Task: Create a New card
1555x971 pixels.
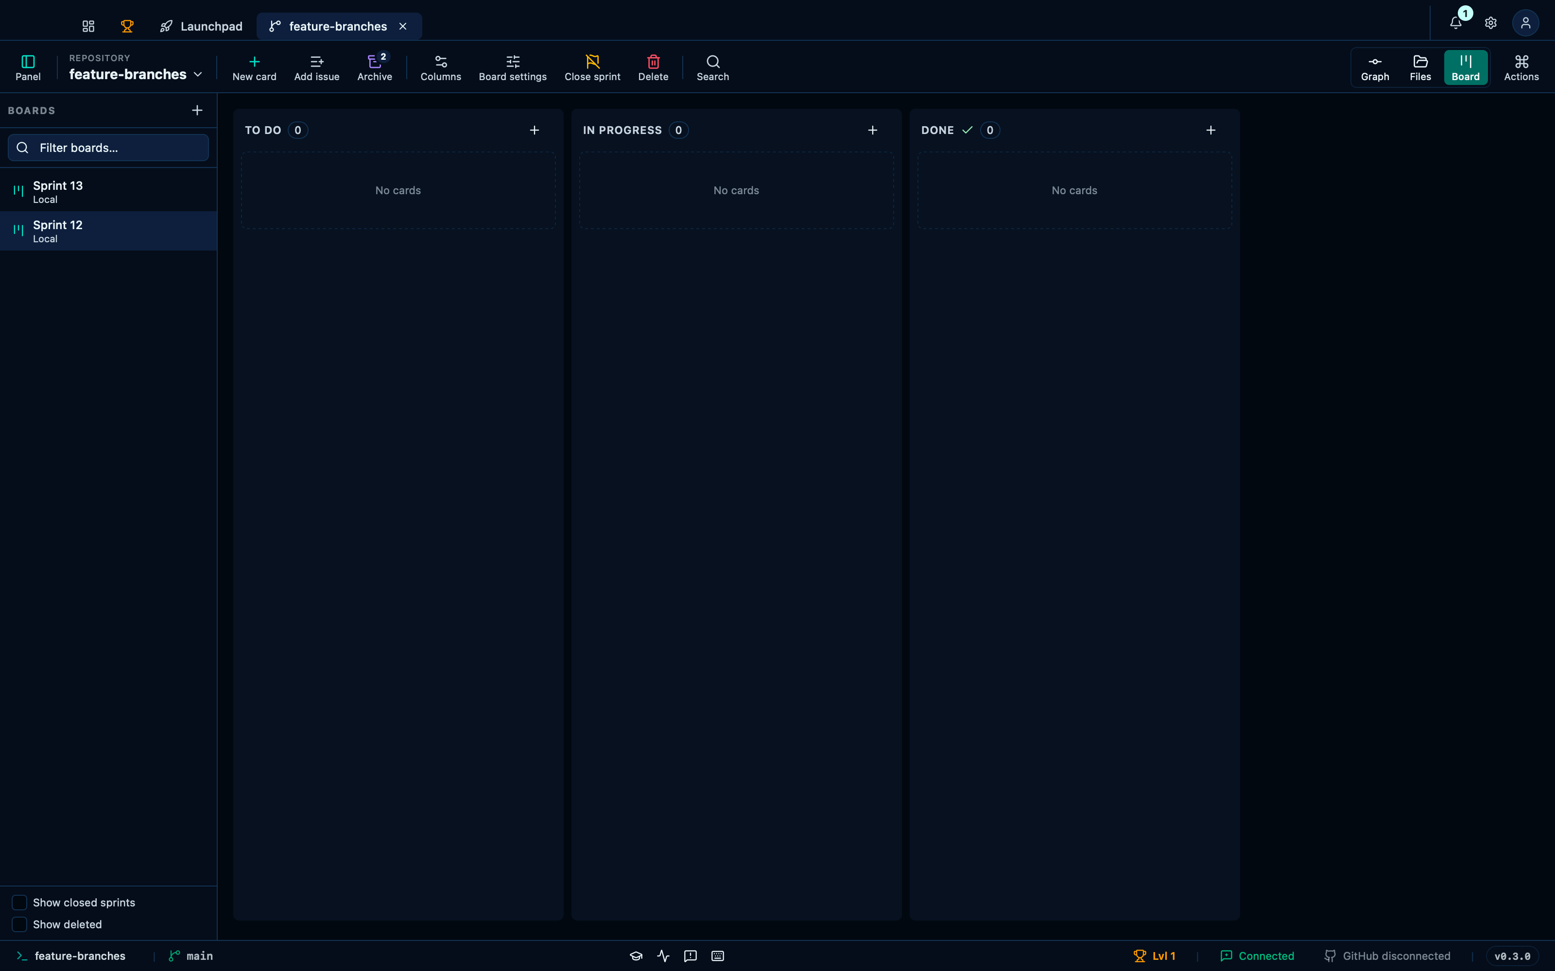Action: click(255, 67)
